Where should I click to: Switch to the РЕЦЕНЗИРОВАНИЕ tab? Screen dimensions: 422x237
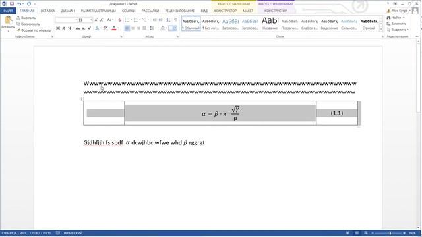tap(179, 11)
